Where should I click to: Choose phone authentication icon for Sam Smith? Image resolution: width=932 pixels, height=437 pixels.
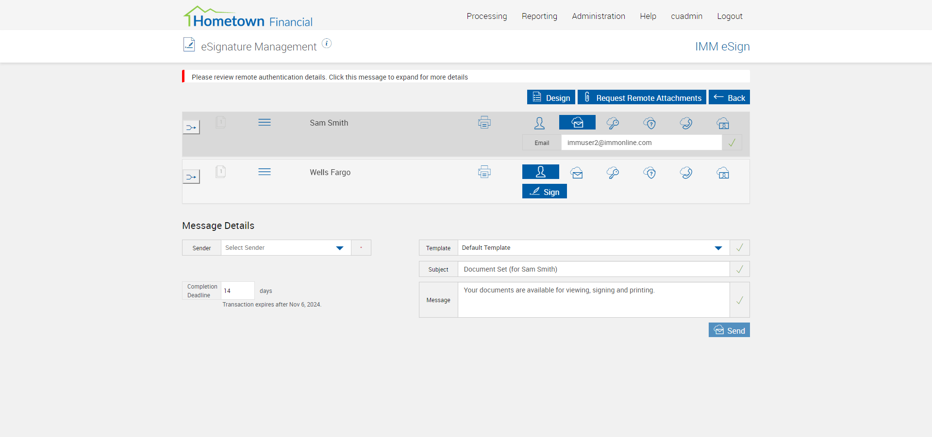tap(686, 123)
